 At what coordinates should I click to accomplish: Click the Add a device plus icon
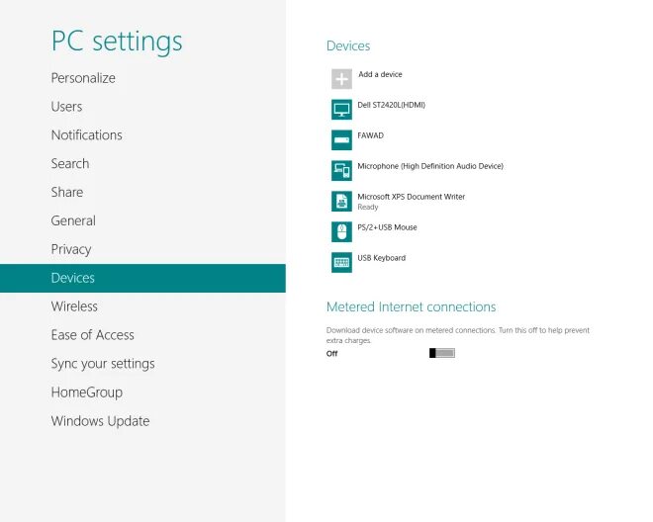point(341,79)
